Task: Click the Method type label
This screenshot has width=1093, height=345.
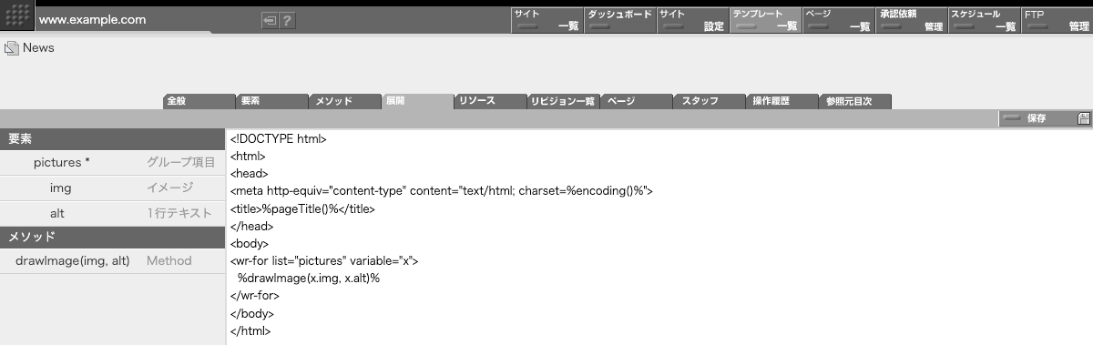Action: (169, 261)
